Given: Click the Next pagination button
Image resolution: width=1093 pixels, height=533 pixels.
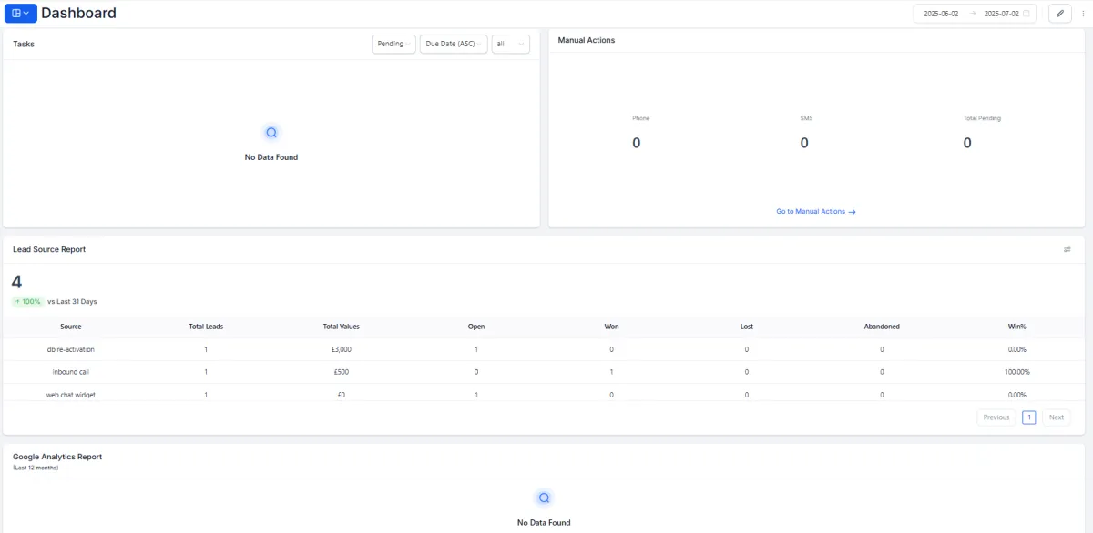Looking at the screenshot, I should pyautogui.click(x=1056, y=417).
